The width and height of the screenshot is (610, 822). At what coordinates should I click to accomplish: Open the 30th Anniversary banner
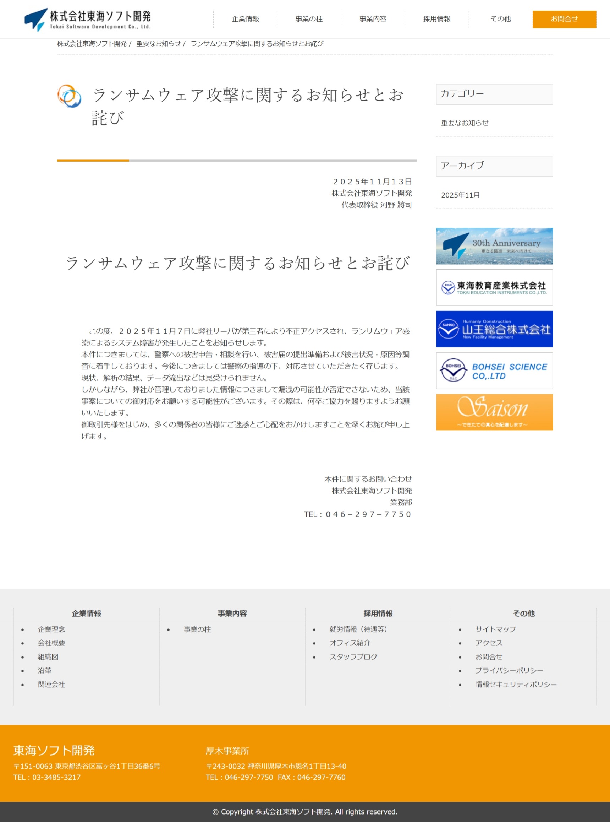[494, 246]
